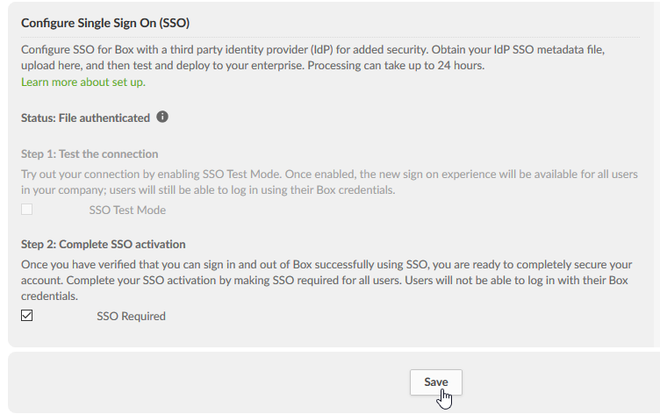660x414 pixels.
Task: Click the Status: File authenticated text
Action: (85, 118)
